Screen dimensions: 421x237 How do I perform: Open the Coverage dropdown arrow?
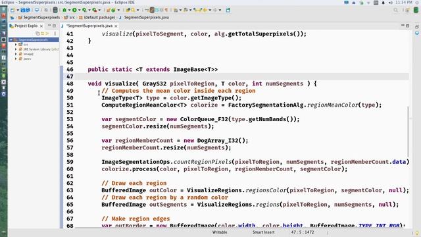[x=89, y=11]
